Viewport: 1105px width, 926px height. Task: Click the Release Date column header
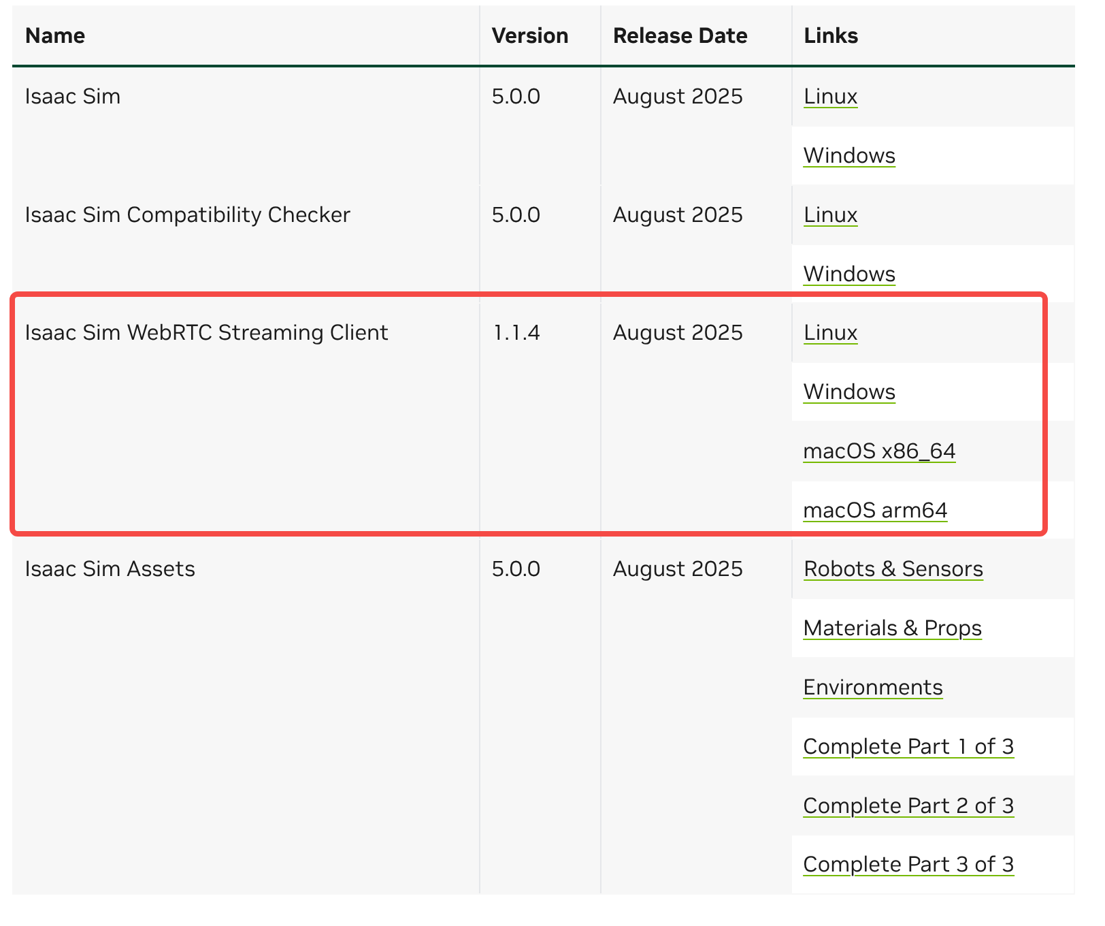[x=680, y=35]
